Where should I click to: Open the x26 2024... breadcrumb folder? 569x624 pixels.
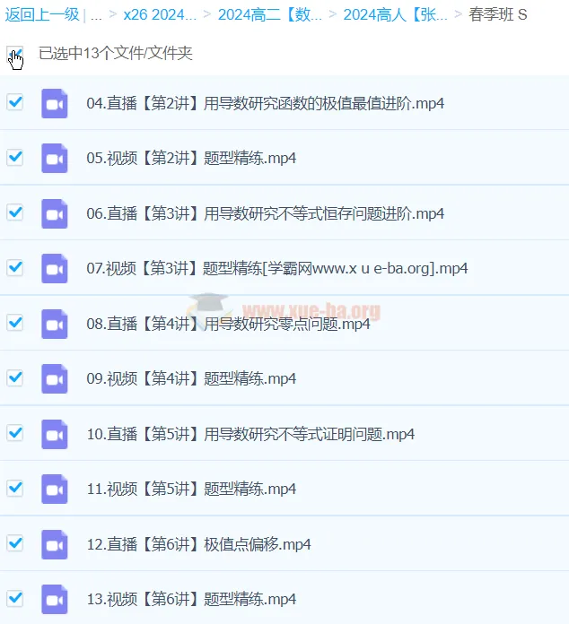pyautogui.click(x=160, y=14)
